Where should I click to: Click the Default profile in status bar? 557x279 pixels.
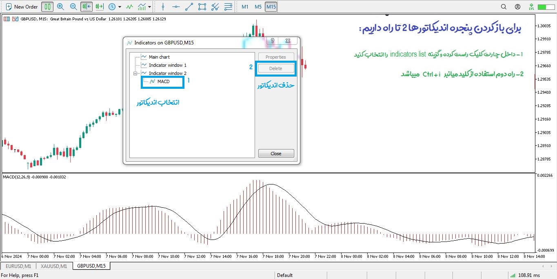pos(285,275)
